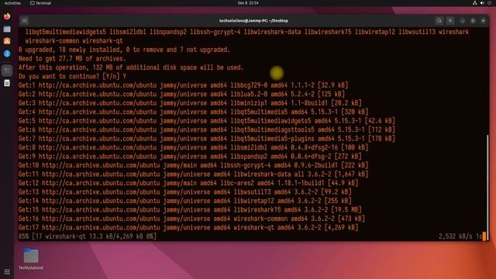
Task: Close the terminal window
Action: (x=484, y=21)
